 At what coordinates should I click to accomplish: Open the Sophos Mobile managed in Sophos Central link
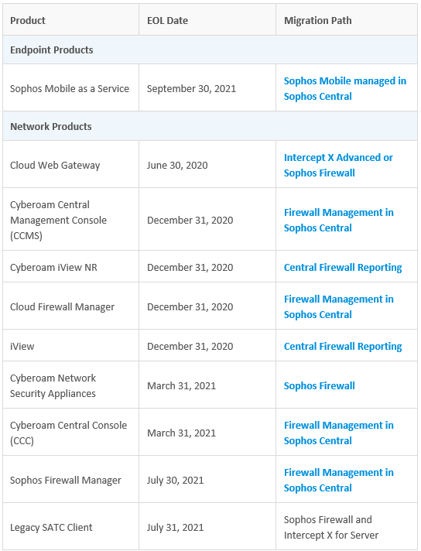pos(344,88)
